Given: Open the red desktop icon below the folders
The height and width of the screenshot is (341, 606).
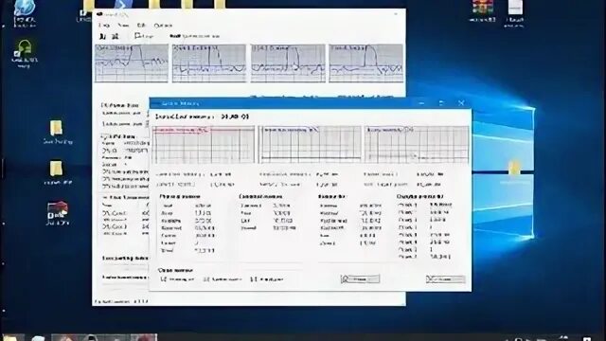Looking at the screenshot, I should [x=58, y=213].
